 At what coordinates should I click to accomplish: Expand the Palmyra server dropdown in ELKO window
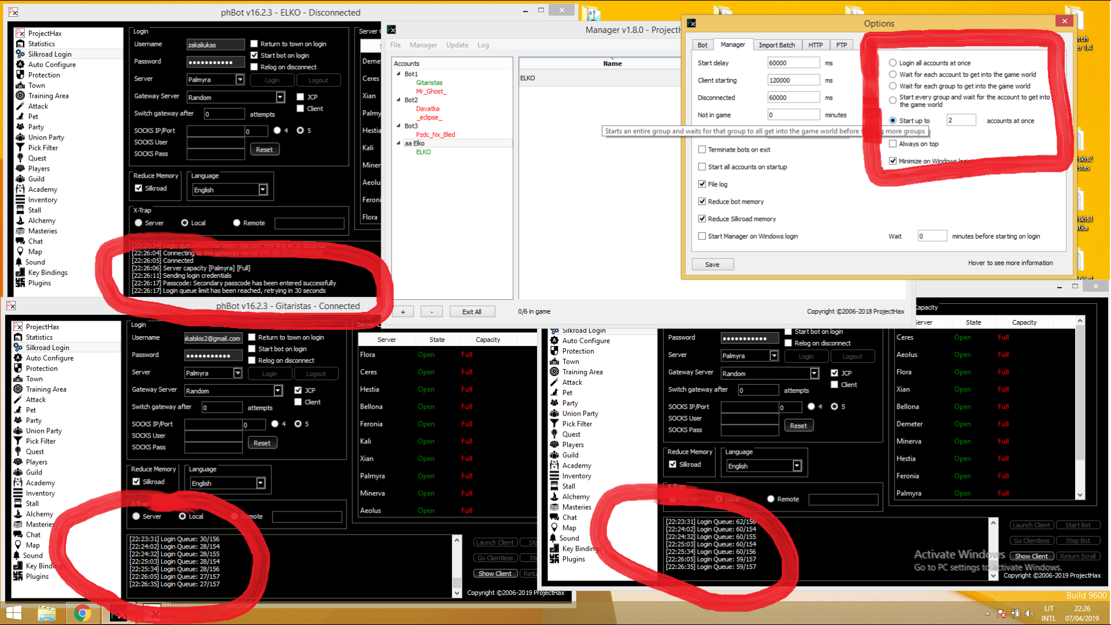pyautogui.click(x=240, y=80)
